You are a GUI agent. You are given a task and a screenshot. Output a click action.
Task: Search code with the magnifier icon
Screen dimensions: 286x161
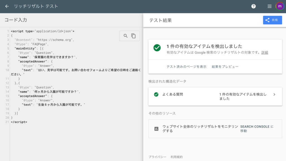(x=125, y=36)
